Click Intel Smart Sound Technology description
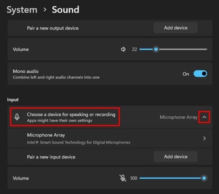This screenshot has height=194, width=219. pyautogui.click(x=78, y=142)
